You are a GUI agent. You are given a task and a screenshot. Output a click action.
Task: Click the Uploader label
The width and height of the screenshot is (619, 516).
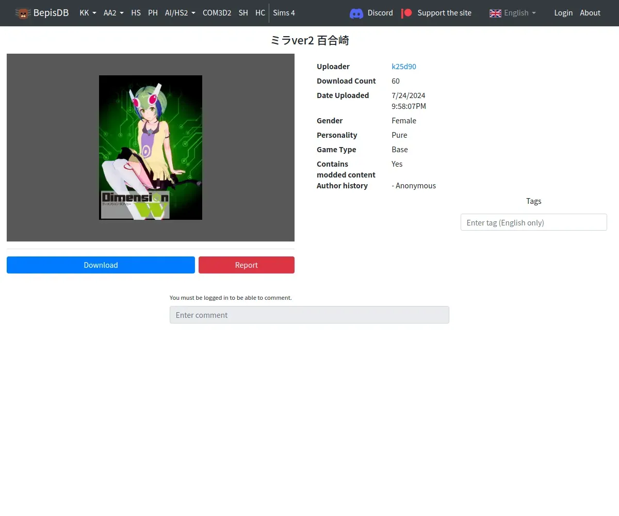333,67
